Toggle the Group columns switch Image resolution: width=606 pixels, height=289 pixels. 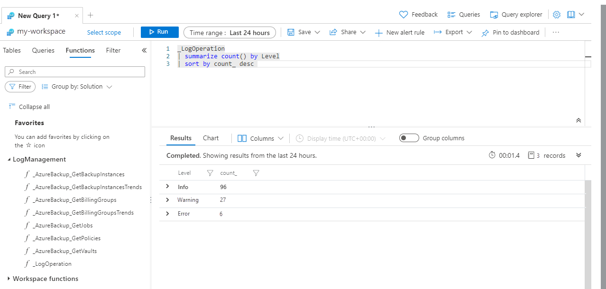(x=409, y=138)
